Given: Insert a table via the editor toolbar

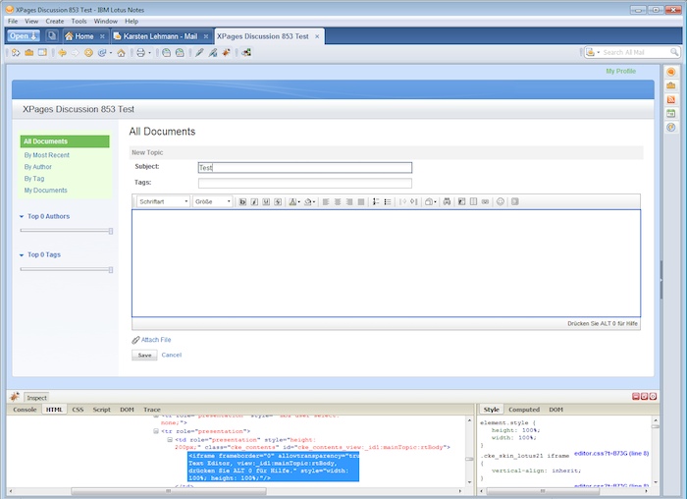Looking at the screenshot, I should pyautogui.click(x=473, y=201).
